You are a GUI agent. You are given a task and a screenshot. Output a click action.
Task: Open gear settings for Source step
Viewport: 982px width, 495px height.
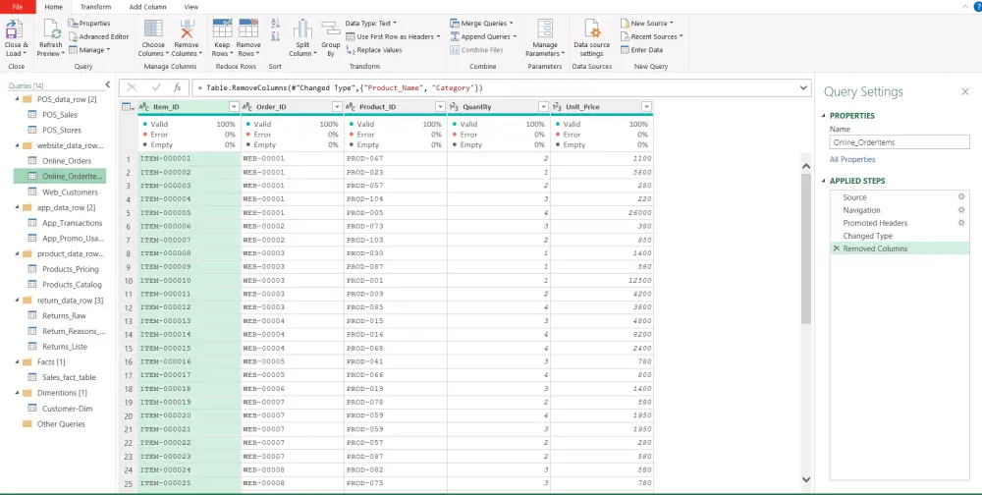click(961, 196)
